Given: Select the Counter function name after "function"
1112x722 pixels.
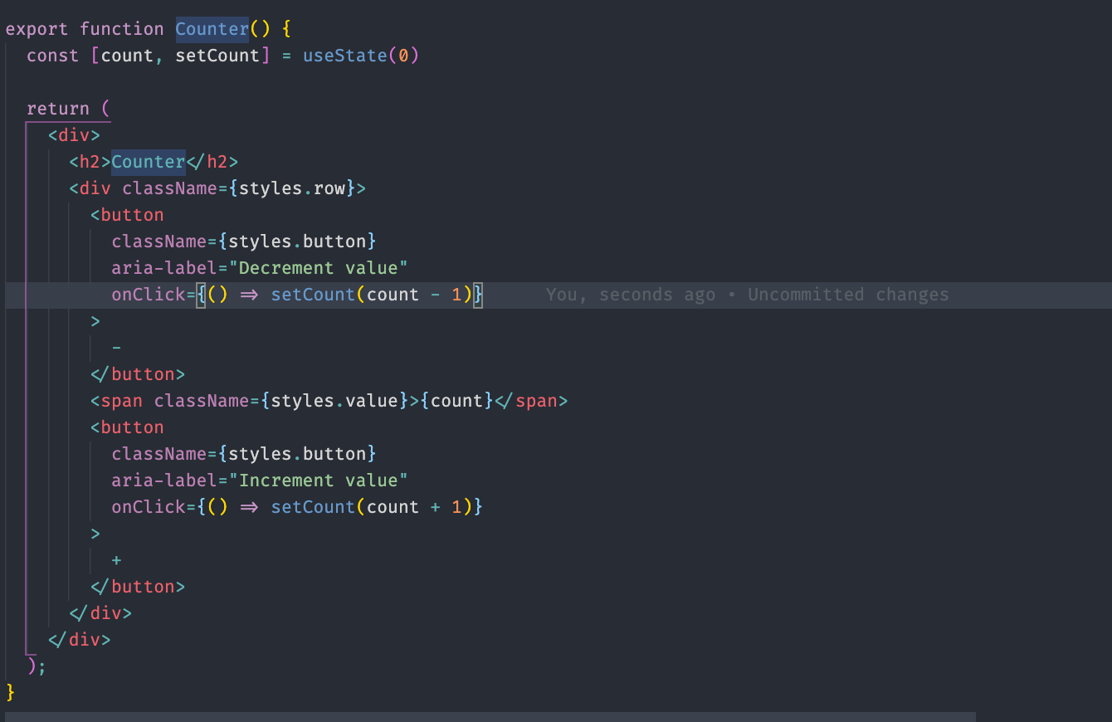Looking at the screenshot, I should pyautogui.click(x=212, y=29).
